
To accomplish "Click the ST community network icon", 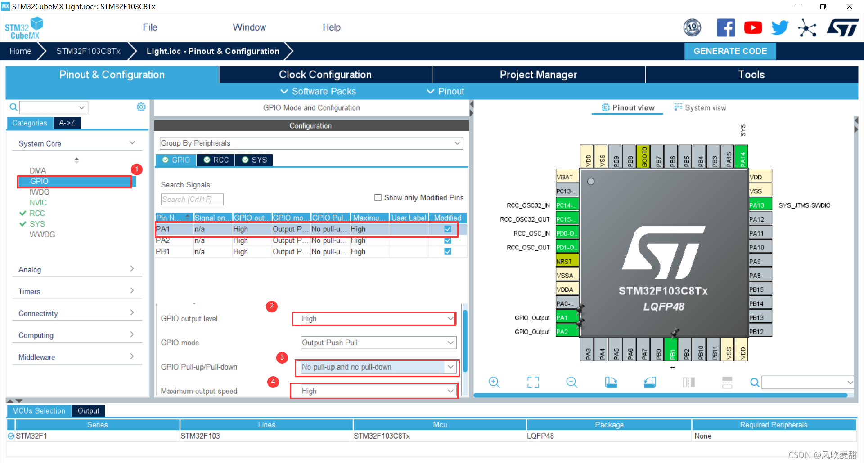I will (x=807, y=28).
